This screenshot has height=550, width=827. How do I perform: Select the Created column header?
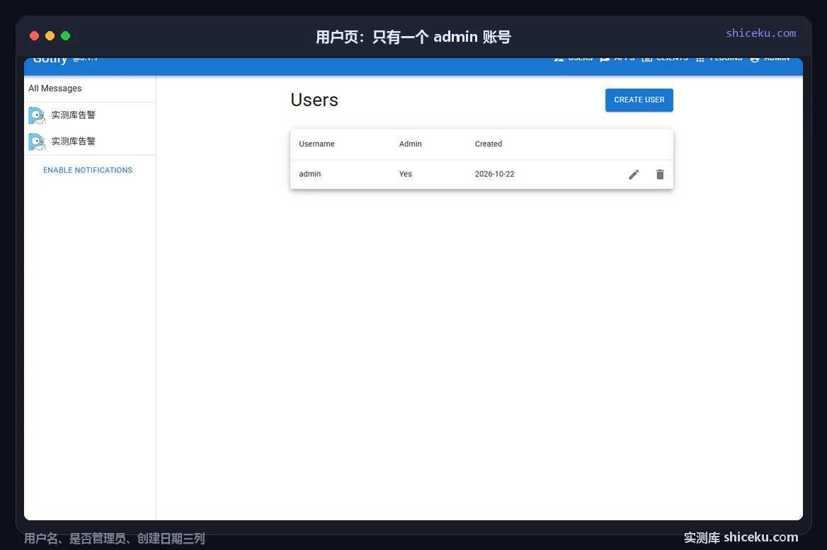point(488,144)
